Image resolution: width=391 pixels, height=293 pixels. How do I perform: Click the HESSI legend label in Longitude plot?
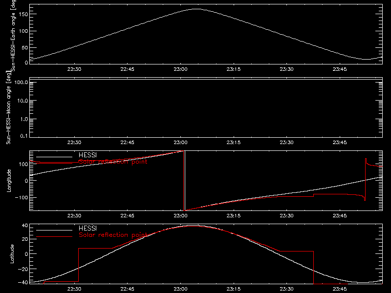coord(87,155)
